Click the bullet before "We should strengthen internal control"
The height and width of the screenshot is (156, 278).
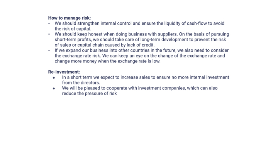49,23
